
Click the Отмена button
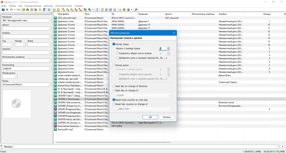[x=166, y=117]
